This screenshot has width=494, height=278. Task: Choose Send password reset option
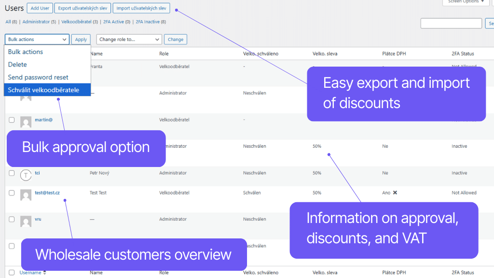(x=47, y=77)
